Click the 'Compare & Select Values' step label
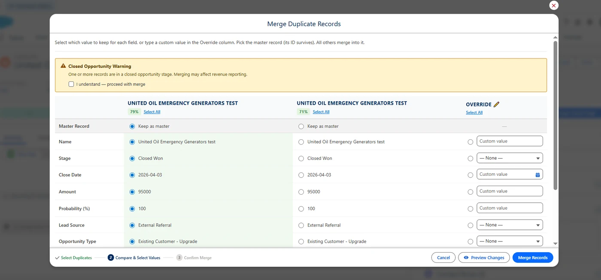 click(138, 258)
